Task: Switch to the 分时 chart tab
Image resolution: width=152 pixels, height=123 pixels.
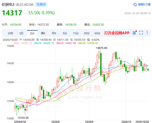Action: click(x=10, y=33)
